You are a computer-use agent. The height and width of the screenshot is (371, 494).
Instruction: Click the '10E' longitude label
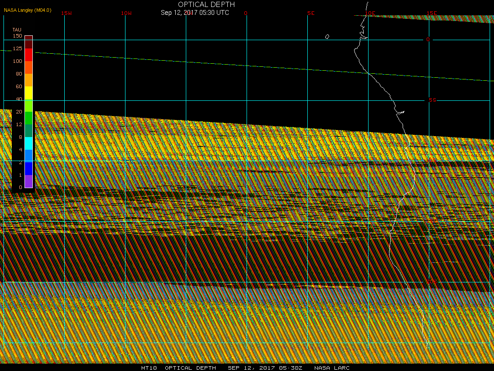coord(370,13)
